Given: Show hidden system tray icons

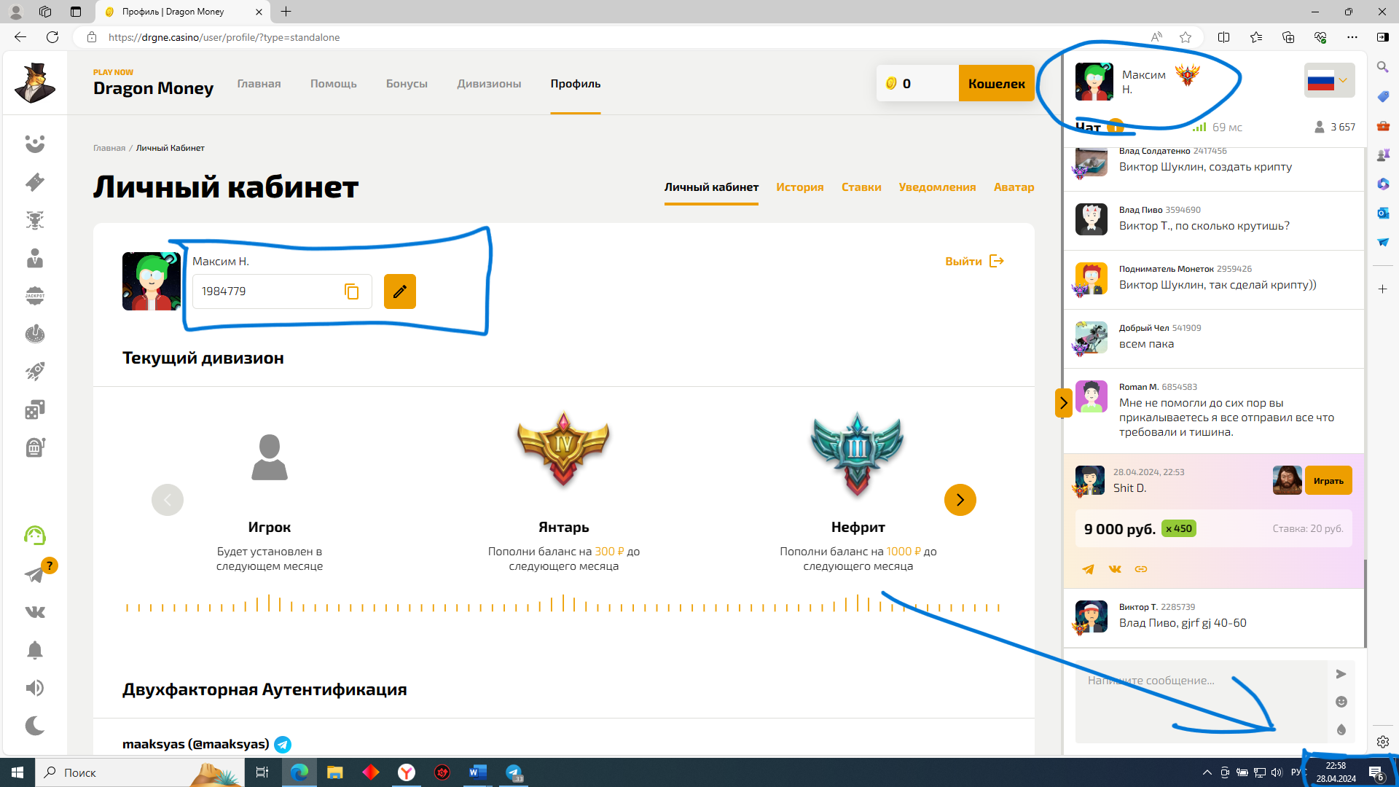Looking at the screenshot, I should coord(1207,772).
